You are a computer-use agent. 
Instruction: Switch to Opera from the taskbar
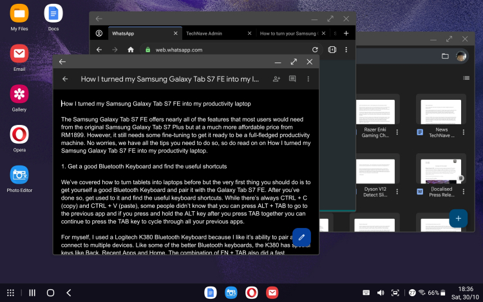point(252,293)
